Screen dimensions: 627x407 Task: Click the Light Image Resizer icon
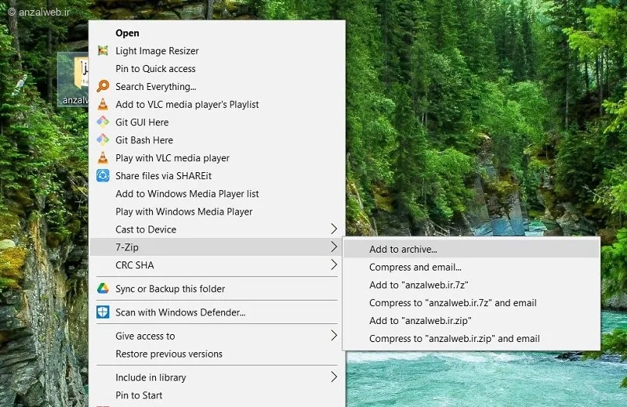[103, 51]
